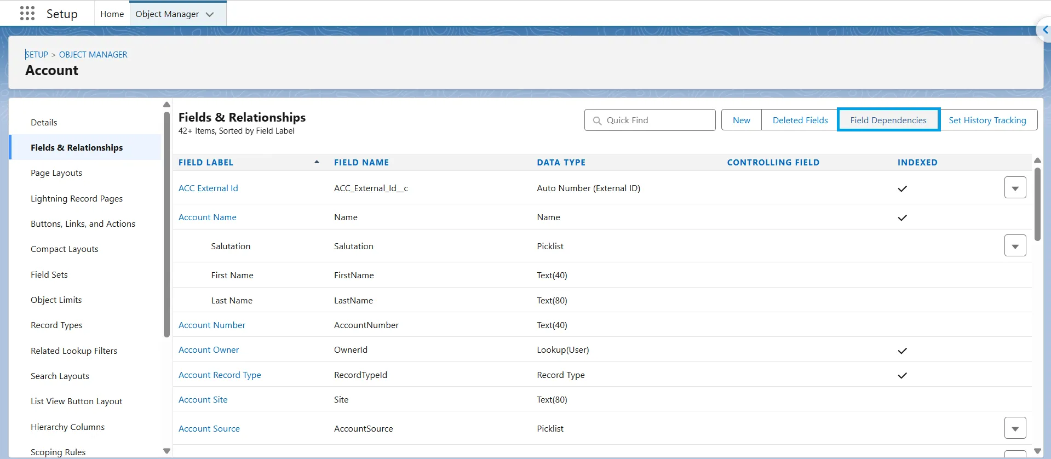Open Hierarchy Columns section
This screenshot has width=1051, height=459.
(x=67, y=427)
